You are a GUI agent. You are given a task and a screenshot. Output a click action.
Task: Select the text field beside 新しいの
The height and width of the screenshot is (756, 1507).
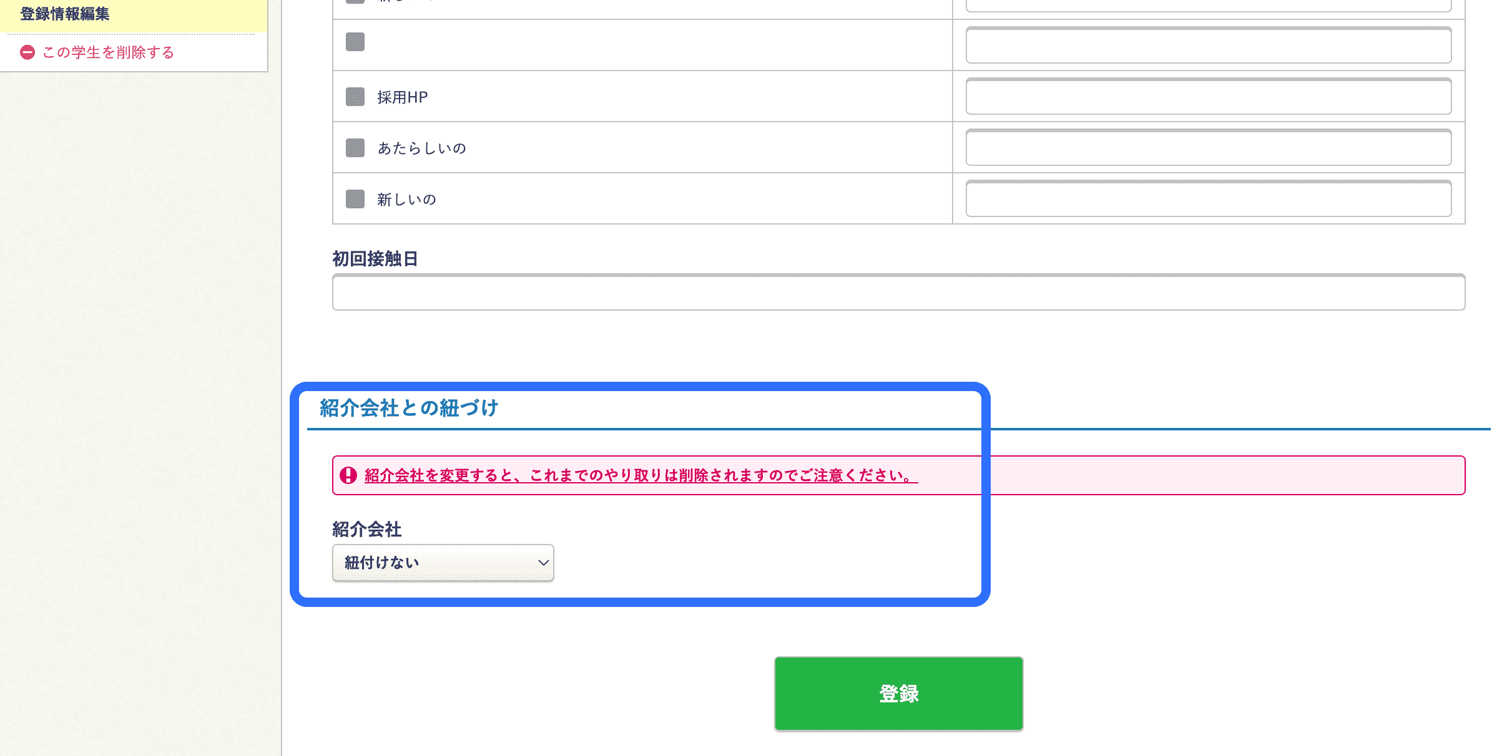1208,199
